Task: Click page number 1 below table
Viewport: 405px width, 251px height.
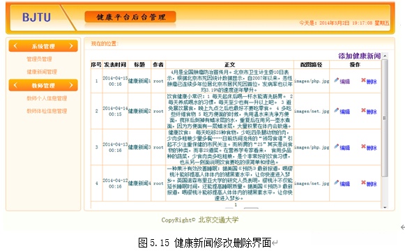Action: 236,204
